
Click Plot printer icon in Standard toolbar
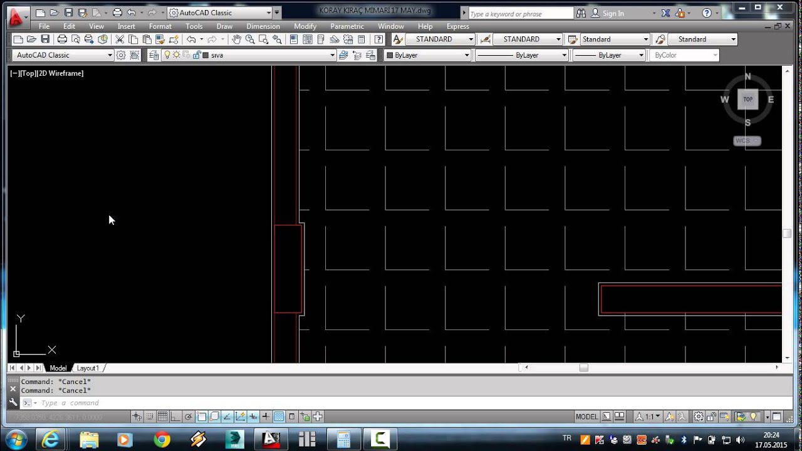[x=62, y=39]
